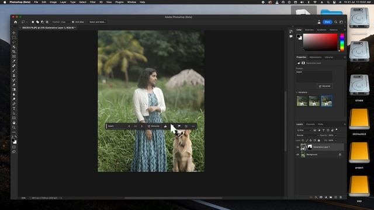
Task: Switch to the Adjustments tab
Action: pyautogui.click(x=316, y=57)
